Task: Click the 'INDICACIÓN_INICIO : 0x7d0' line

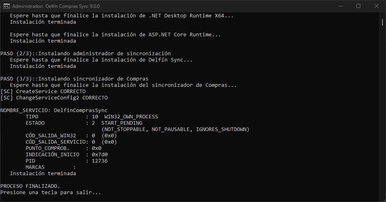Action: click(x=66, y=154)
